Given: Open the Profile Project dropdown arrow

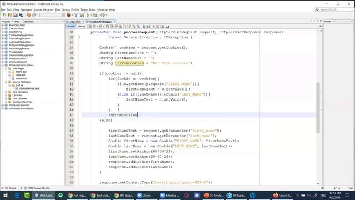Looking at the screenshot, I should click(106, 15).
